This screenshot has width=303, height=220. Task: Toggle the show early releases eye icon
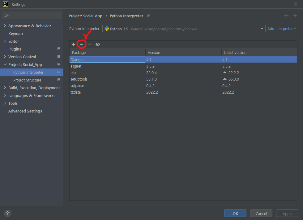point(98,44)
